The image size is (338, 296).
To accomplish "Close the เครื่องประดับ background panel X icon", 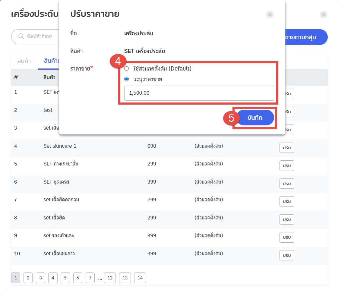I will (x=324, y=14).
